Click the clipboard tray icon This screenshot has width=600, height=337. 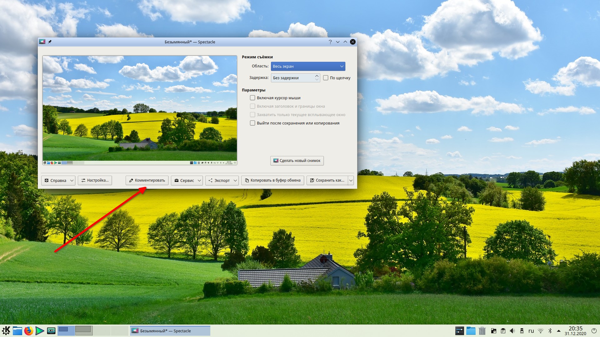[503, 331]
